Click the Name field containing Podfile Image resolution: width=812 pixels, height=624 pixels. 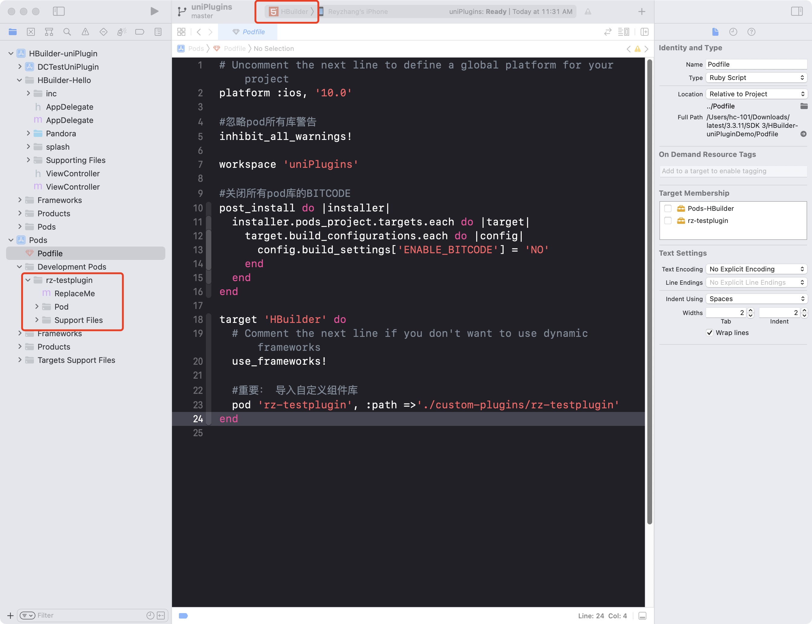point(756,64)
